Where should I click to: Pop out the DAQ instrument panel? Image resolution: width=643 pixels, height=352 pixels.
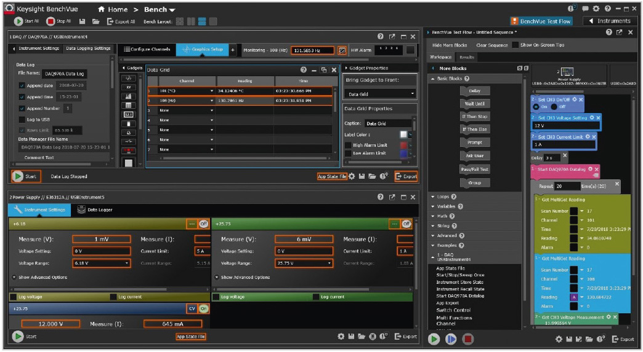tap(392, 37)
